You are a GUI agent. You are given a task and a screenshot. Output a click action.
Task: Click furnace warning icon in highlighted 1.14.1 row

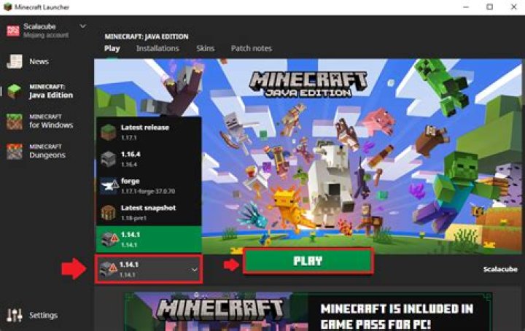pos(110,239)
